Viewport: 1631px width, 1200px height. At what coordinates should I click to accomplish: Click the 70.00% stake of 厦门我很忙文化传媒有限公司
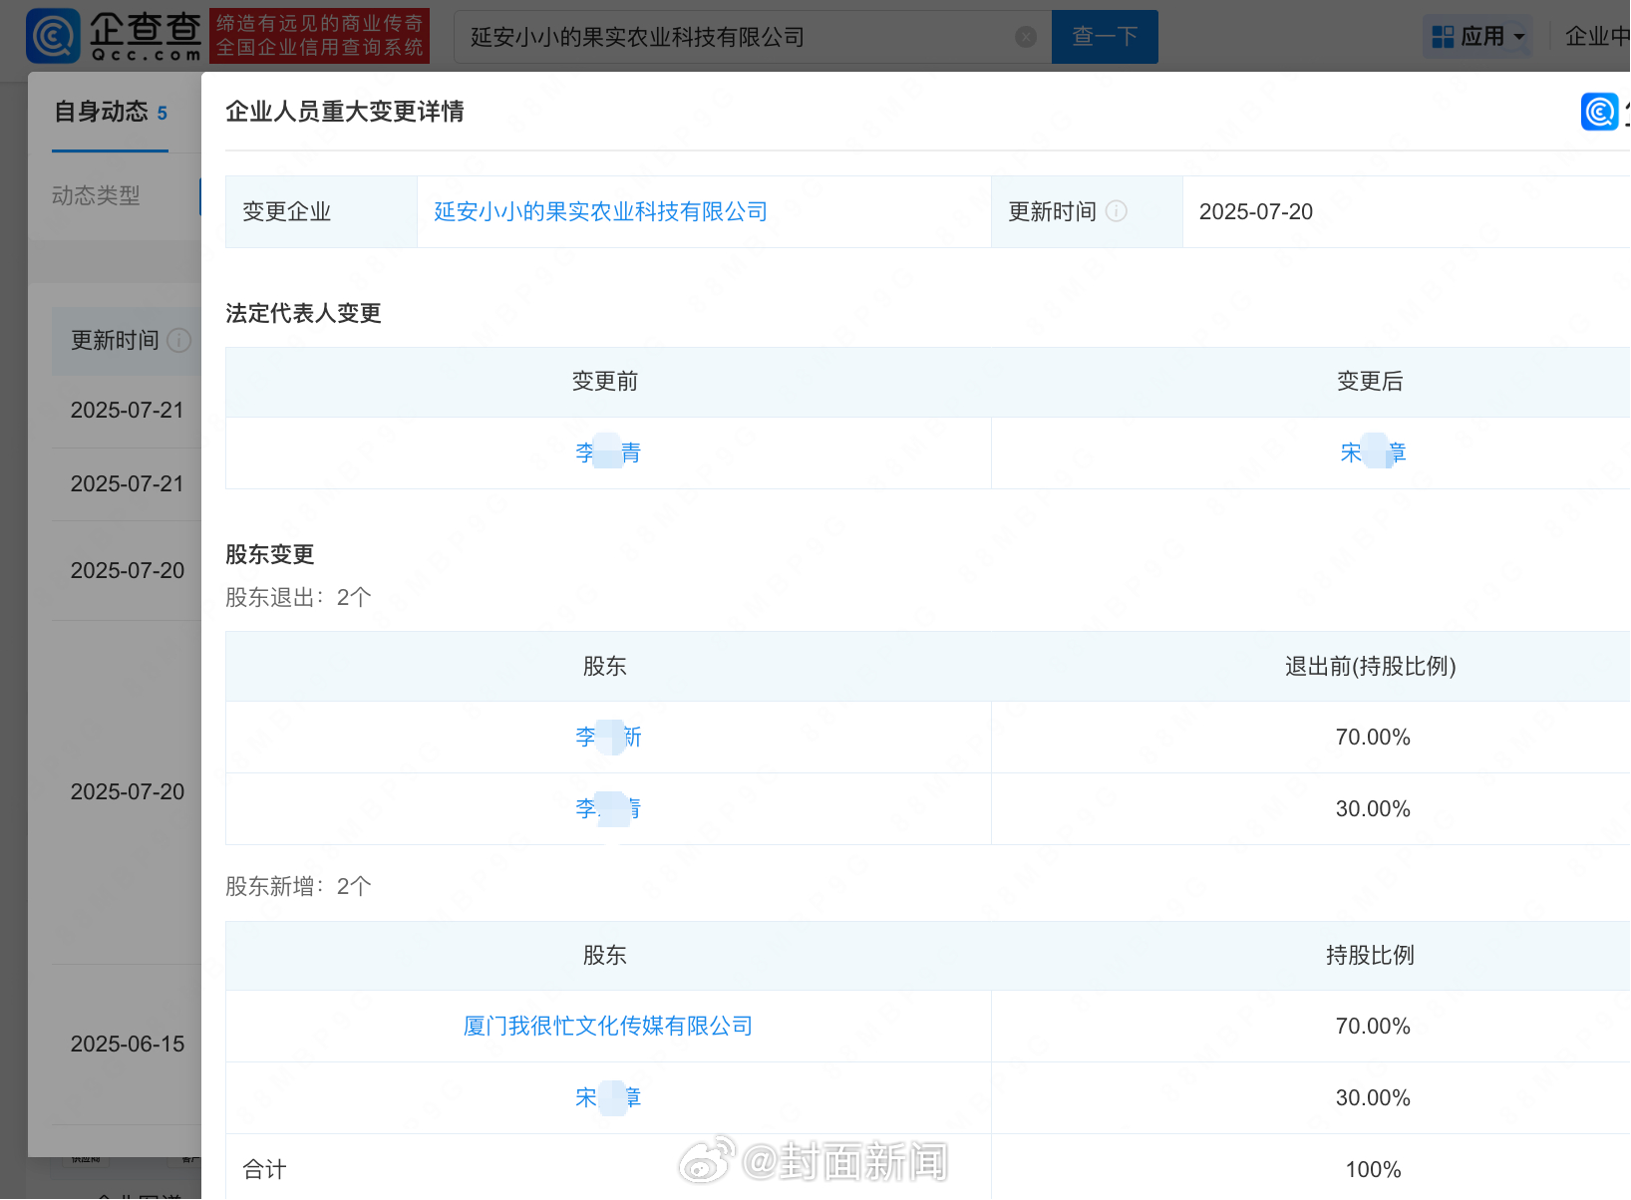point(1373,1026)
